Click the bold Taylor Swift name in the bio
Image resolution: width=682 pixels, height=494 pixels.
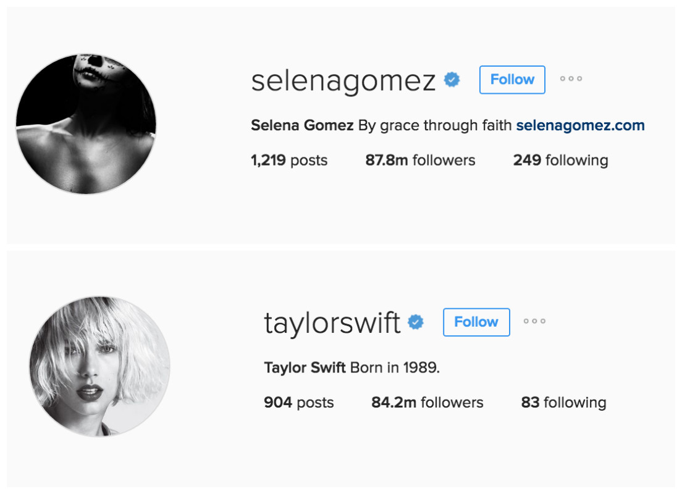tap(305, 368)
